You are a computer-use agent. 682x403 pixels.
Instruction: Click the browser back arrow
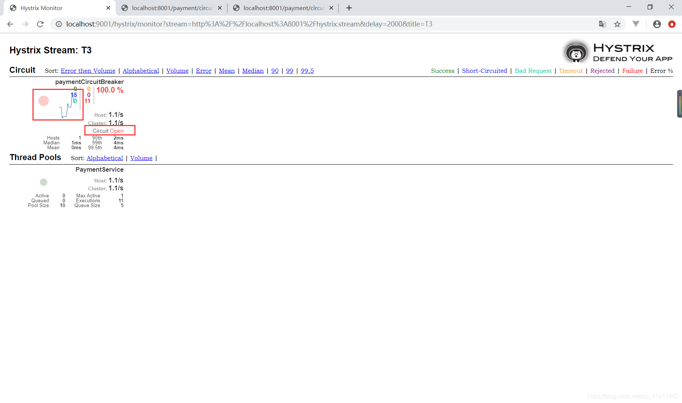10,24
